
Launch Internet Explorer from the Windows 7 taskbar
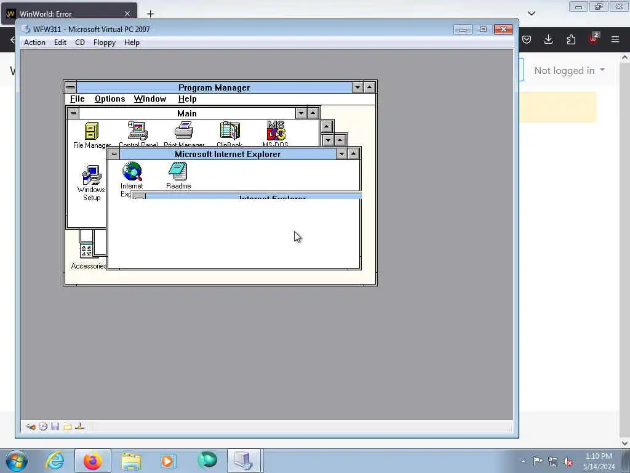coord(55,461)
